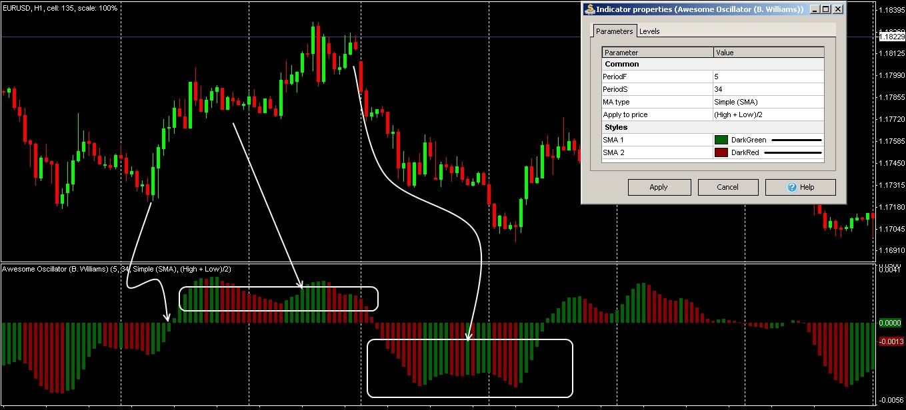
Task: Select the SMA 1 line style preview
Action: [797, 140]
